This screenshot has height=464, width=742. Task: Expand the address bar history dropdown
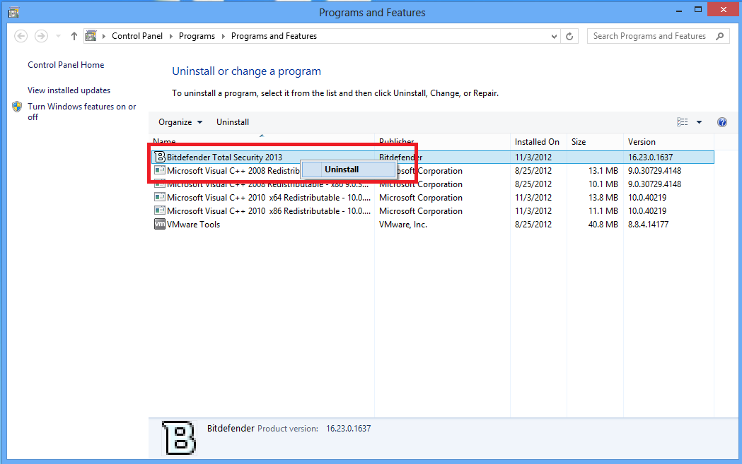coord(554,37)
